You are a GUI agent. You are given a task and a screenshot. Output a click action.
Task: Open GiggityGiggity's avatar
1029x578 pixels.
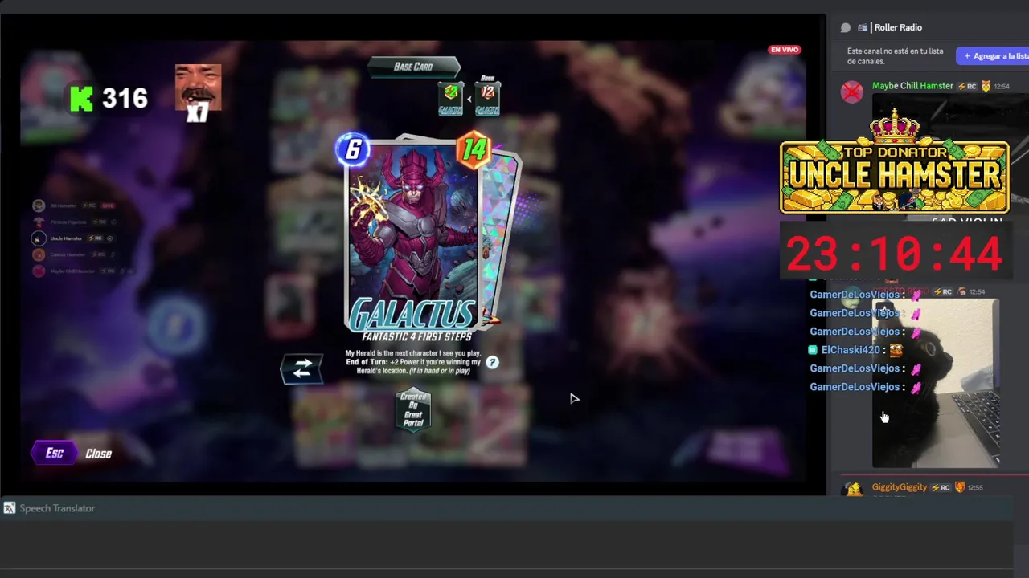853,489
